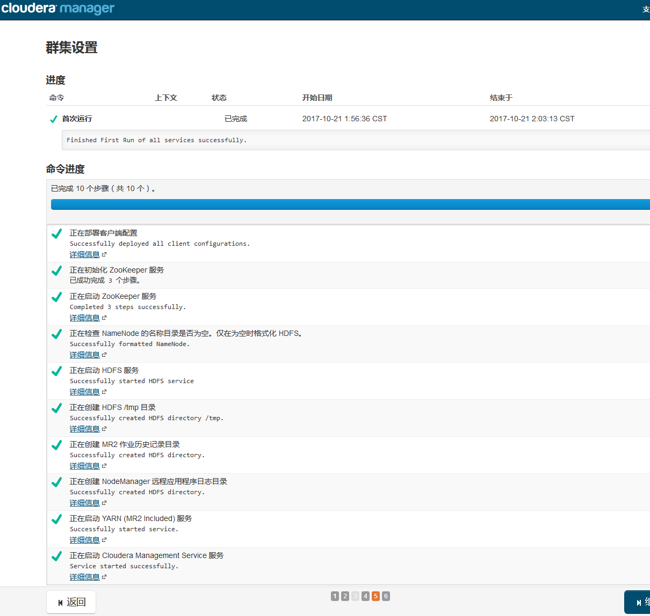Click the blue continue button at bottom right

click(638, 602)
